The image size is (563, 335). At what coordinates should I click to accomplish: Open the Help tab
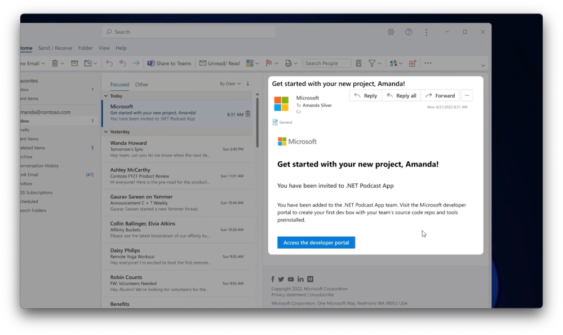coord(121,48)
